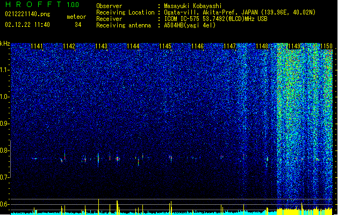This screenshot has width=338, height=215.
Task: Click the 1141 time marker
Action: tap(37, 46)
